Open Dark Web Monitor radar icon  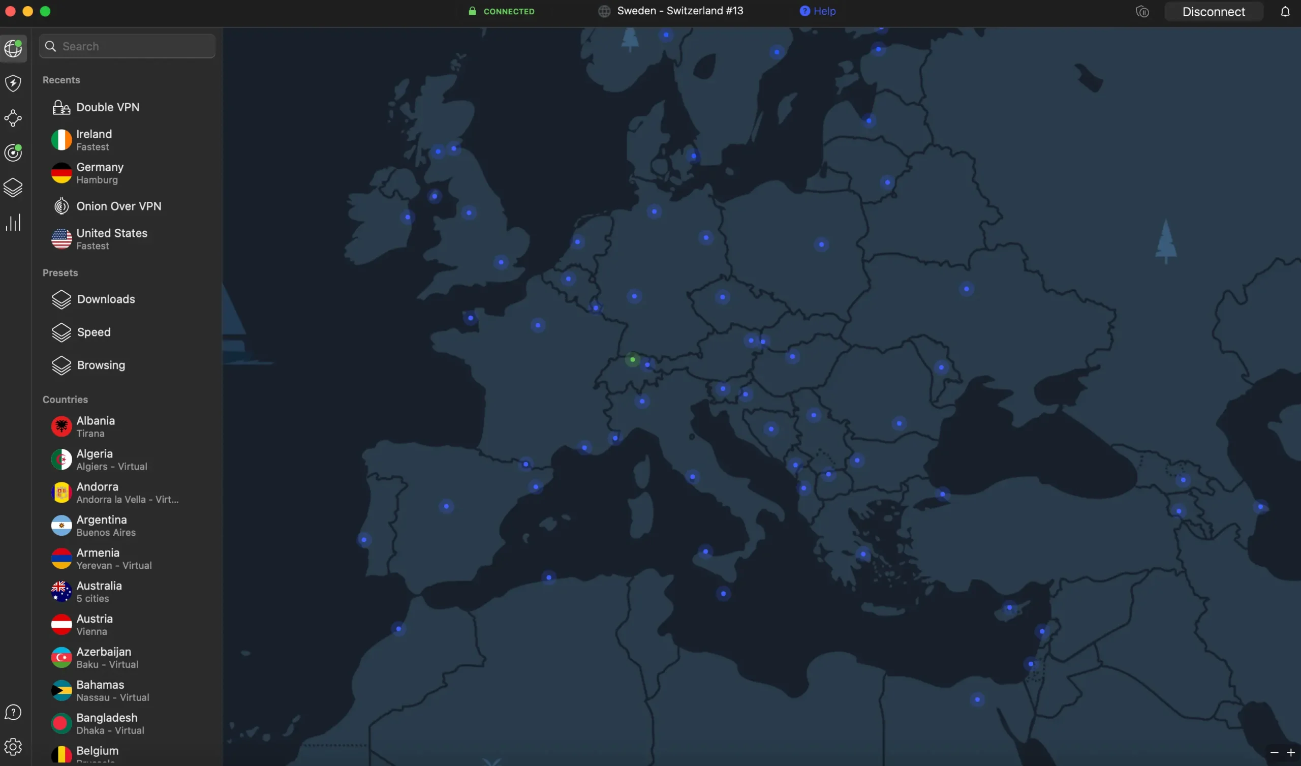tap(13, 153)
